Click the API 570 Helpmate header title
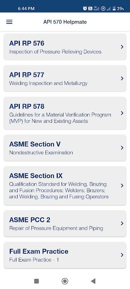 (65, 22)
